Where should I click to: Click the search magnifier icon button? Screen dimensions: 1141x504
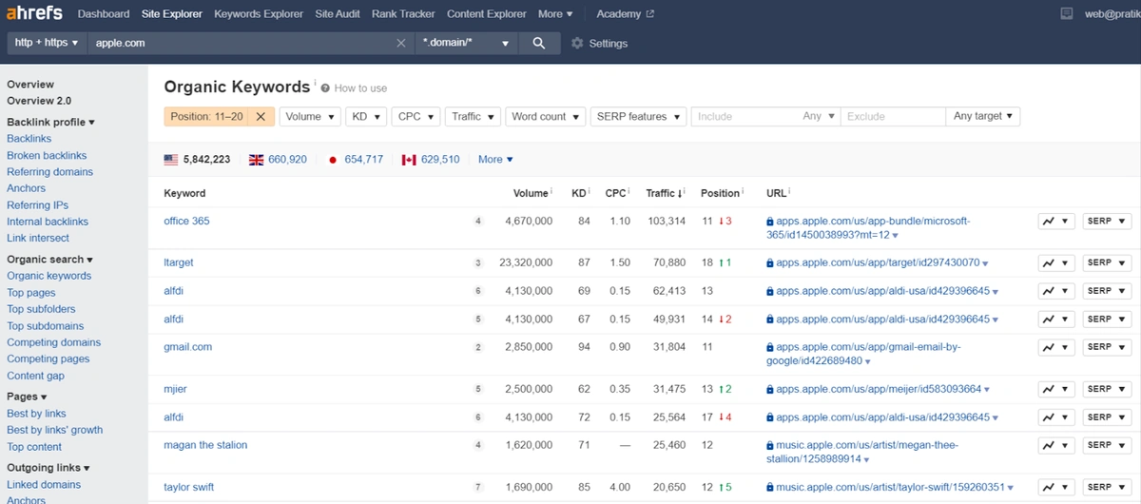[539, 44]
